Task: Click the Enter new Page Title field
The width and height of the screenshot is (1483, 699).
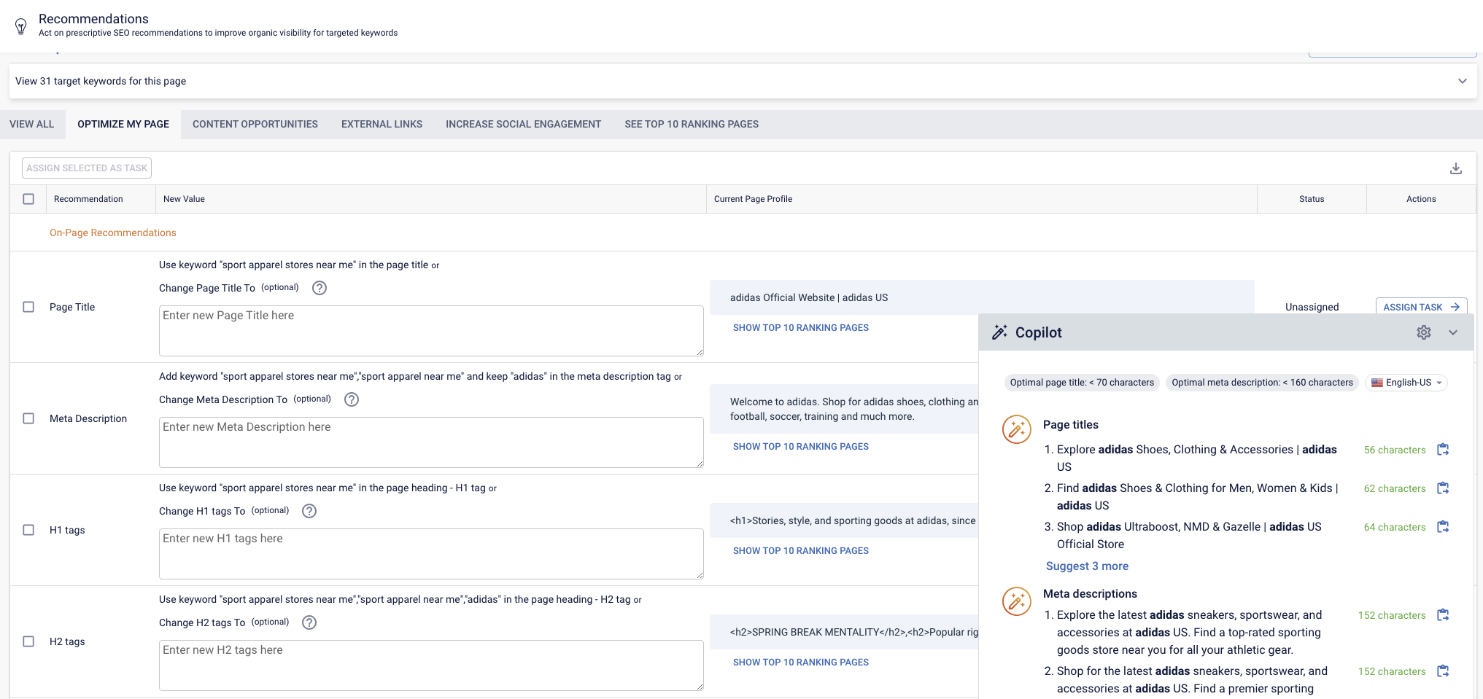Action: (430, 330)
